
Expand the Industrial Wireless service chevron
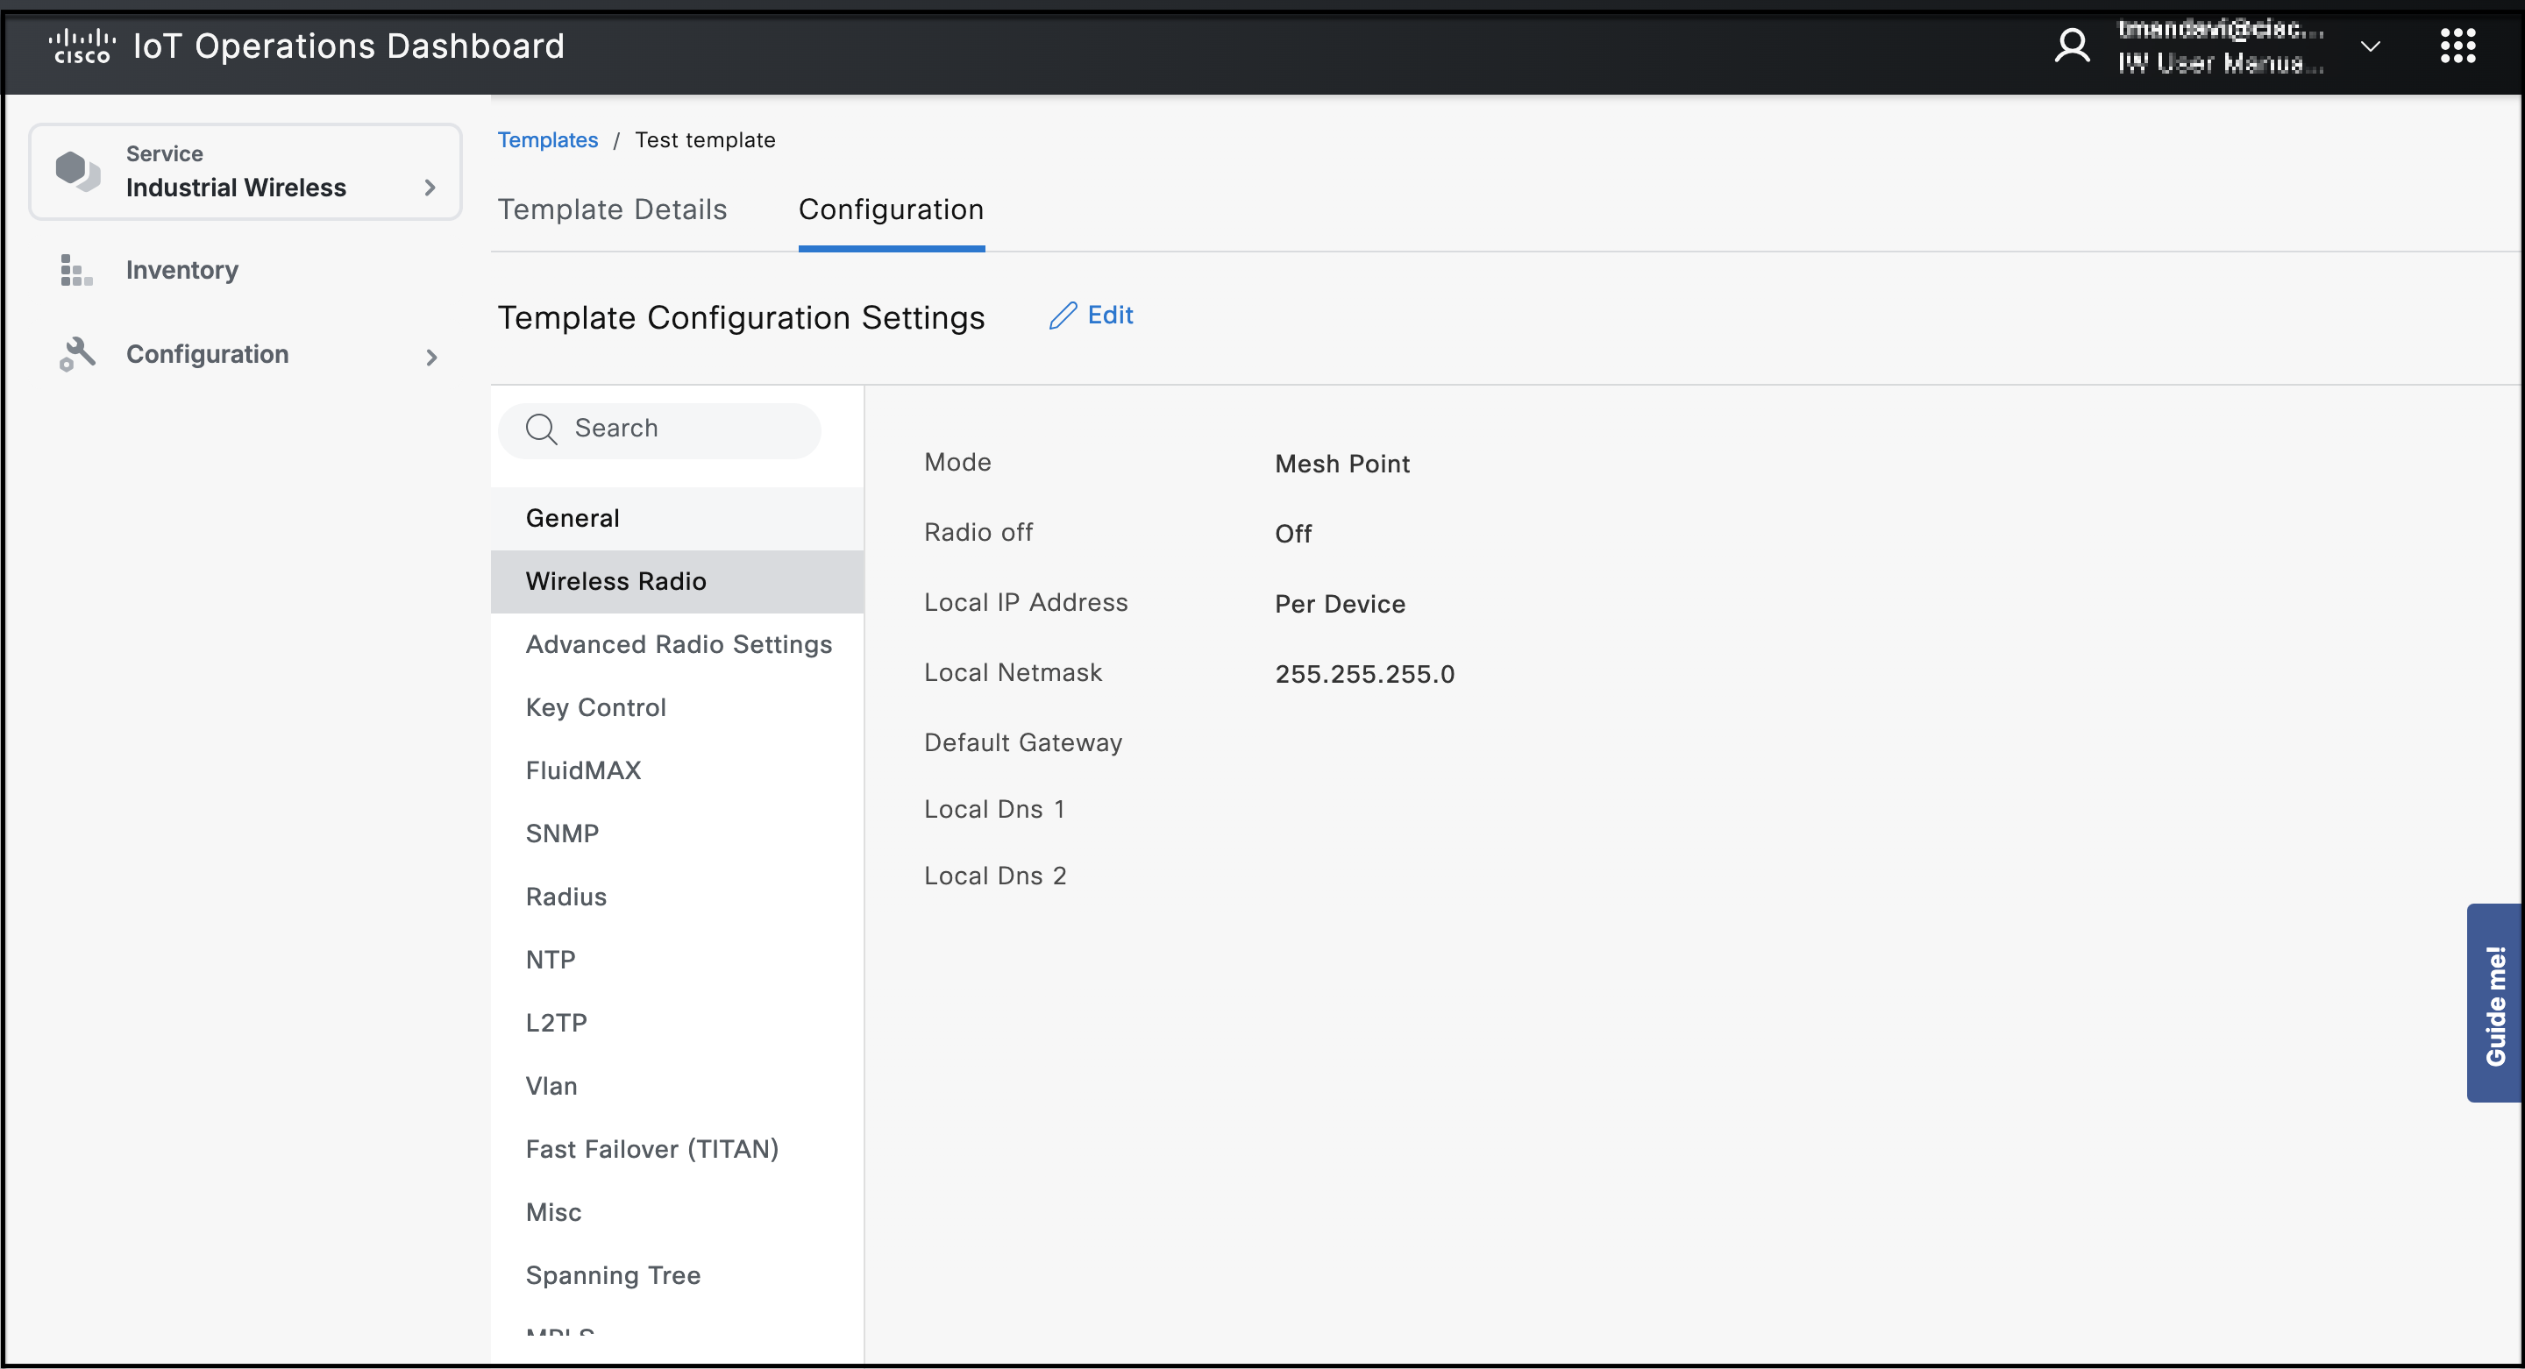click(x=430, y=188)
